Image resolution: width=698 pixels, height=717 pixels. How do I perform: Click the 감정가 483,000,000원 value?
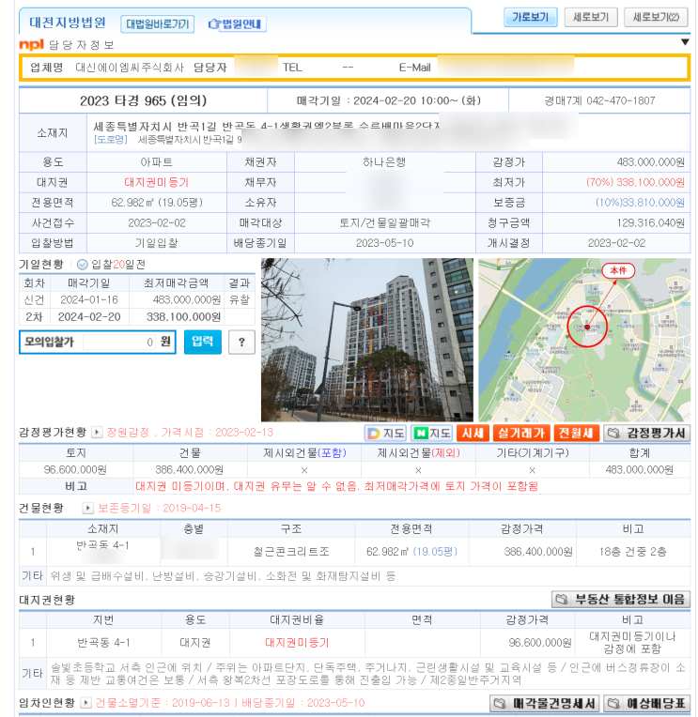click(650, 162)
